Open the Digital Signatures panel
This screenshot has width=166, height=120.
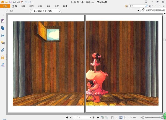[x=3, y=65]
